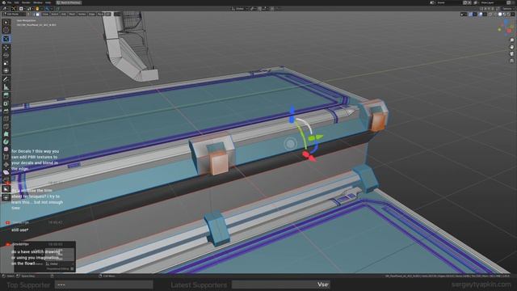Select the Scale tool in toolbar
The width and height of the screenshot is (517, 291).
(x=6, y=63)
